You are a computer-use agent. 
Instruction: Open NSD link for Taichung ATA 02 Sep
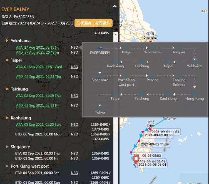pos(74,96)
